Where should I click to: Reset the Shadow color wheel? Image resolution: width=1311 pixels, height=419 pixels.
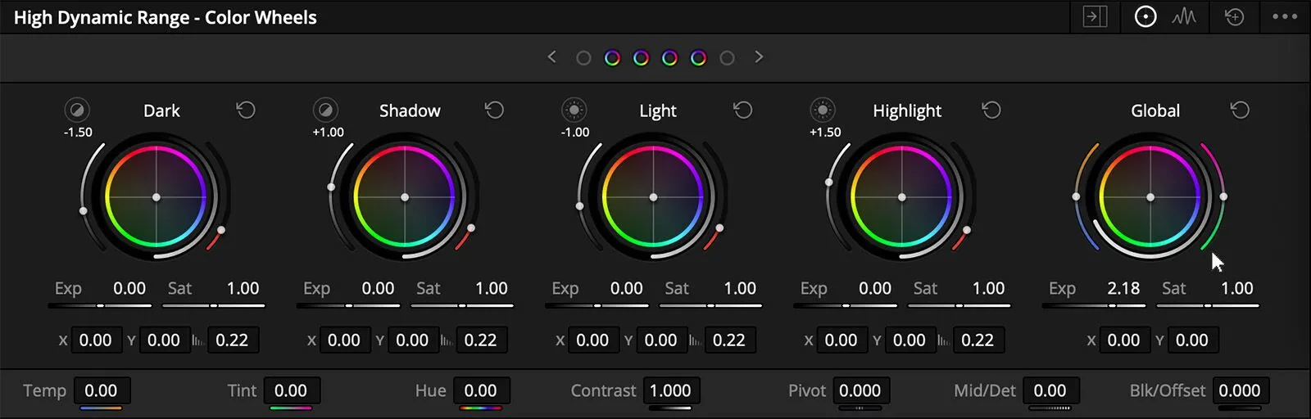click(494, 110)
